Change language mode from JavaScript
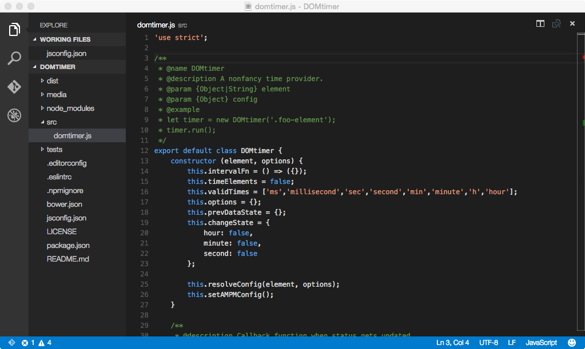Image resolution: width=585 pixels, height=349 pixels. 541,343
